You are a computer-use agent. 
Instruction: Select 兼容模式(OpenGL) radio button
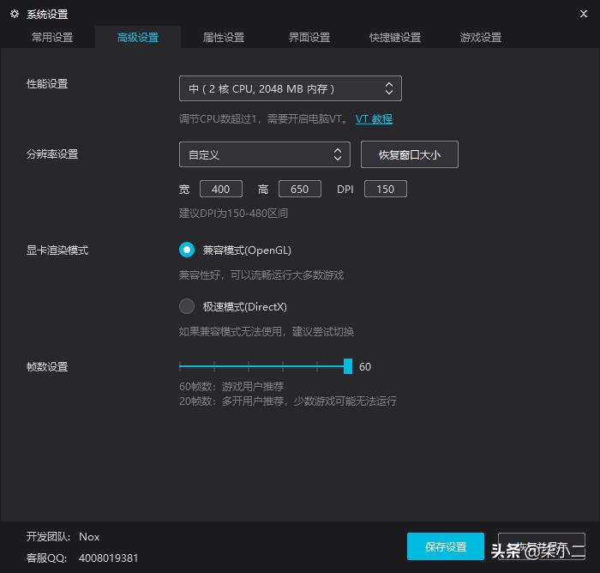pos(187,250)
